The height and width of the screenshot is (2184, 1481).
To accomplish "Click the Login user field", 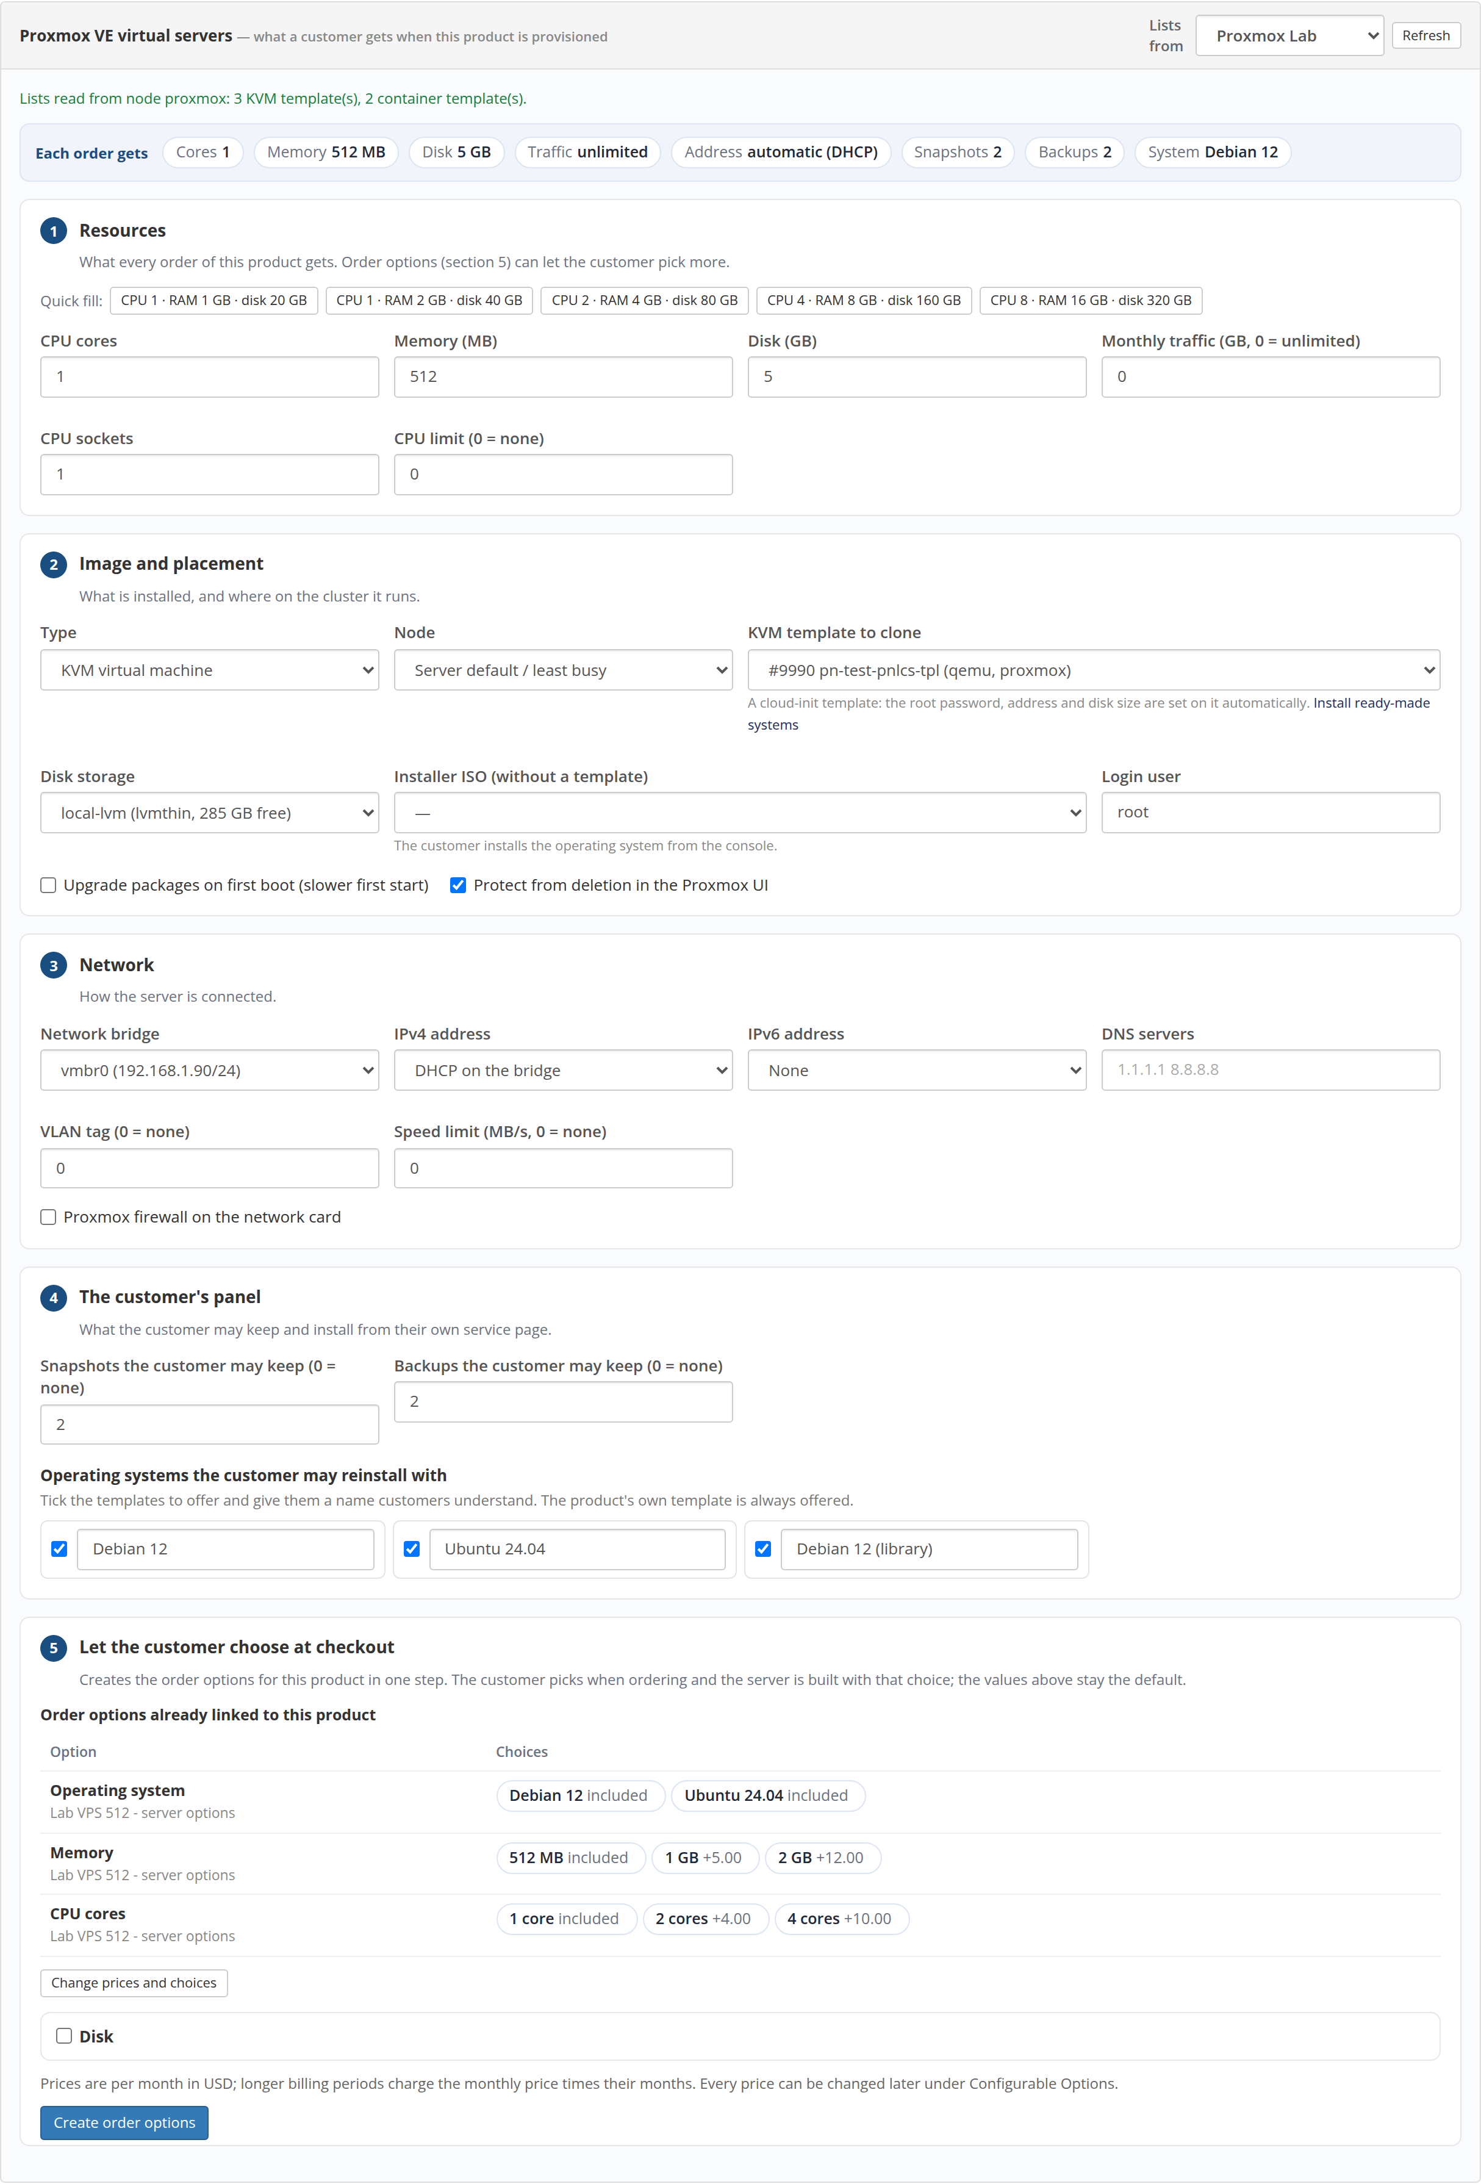I will coord(1271,813).
